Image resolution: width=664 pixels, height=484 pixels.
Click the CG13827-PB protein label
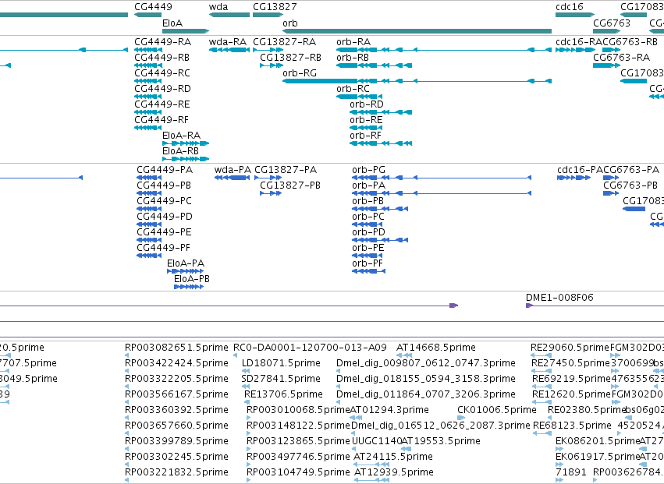tap(290, 185)
